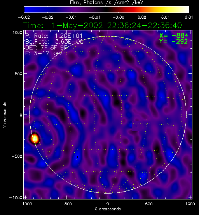Click the Flux Photons colorbar title

(x=106, y=3)
